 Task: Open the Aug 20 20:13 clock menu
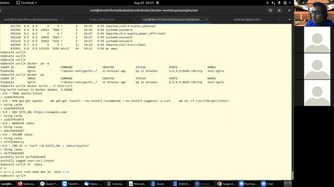point(144,3)
